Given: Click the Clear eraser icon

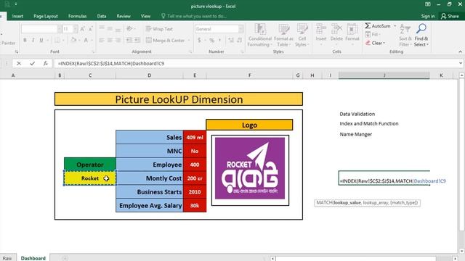Looking at the screenshot, I should click(368, 43).
